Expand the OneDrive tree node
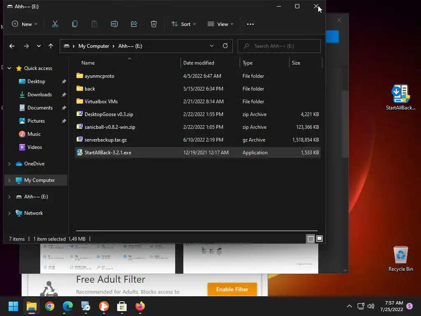This screenshot has width=421, height=316. pyautogui.click(x=9, y=164)
